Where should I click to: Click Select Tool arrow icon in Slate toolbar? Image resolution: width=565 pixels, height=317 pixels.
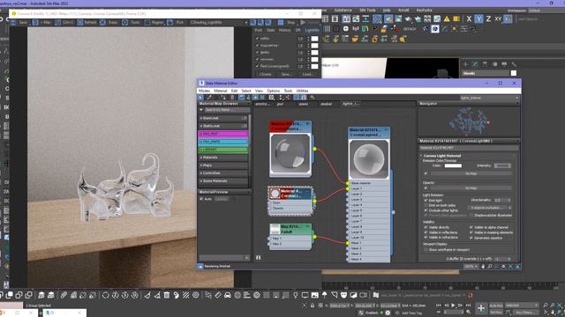[x=201, y=98]
